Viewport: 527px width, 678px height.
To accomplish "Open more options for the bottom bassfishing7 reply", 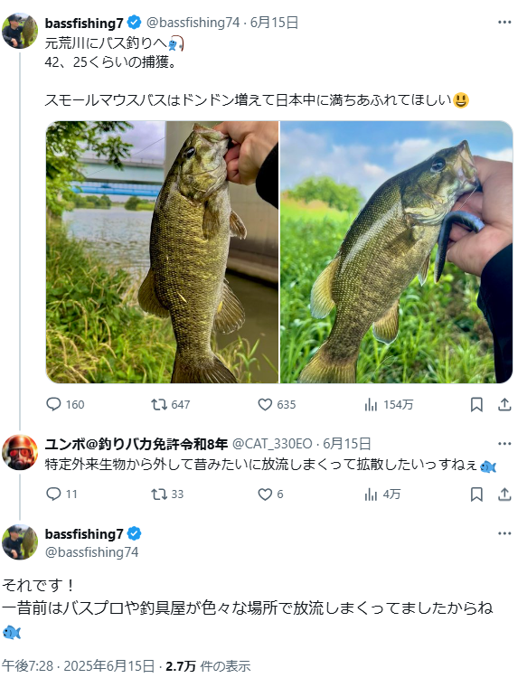I will (x=504, y=533).
